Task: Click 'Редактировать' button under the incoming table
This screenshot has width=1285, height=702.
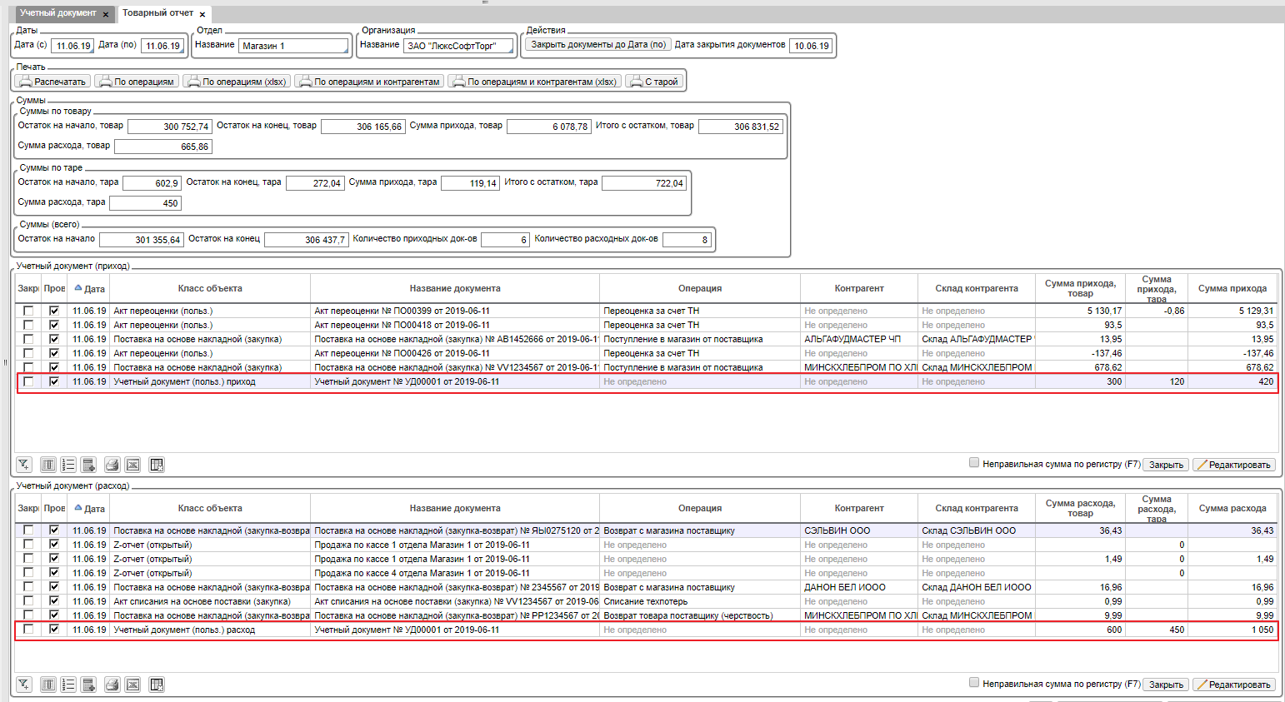Action: coord(1233,465)
